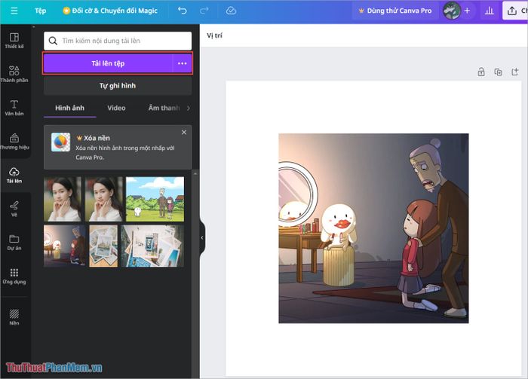Image resolution: width=528 pixels, height=379 pixels.
Task: Open more upload options (three dots)
Action: 183,63
